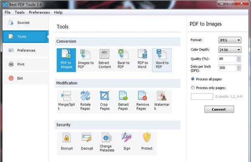This screenshot has height=162, width=251.
Task: Close the Best PDF Tools window
Action: coord(242,3)
